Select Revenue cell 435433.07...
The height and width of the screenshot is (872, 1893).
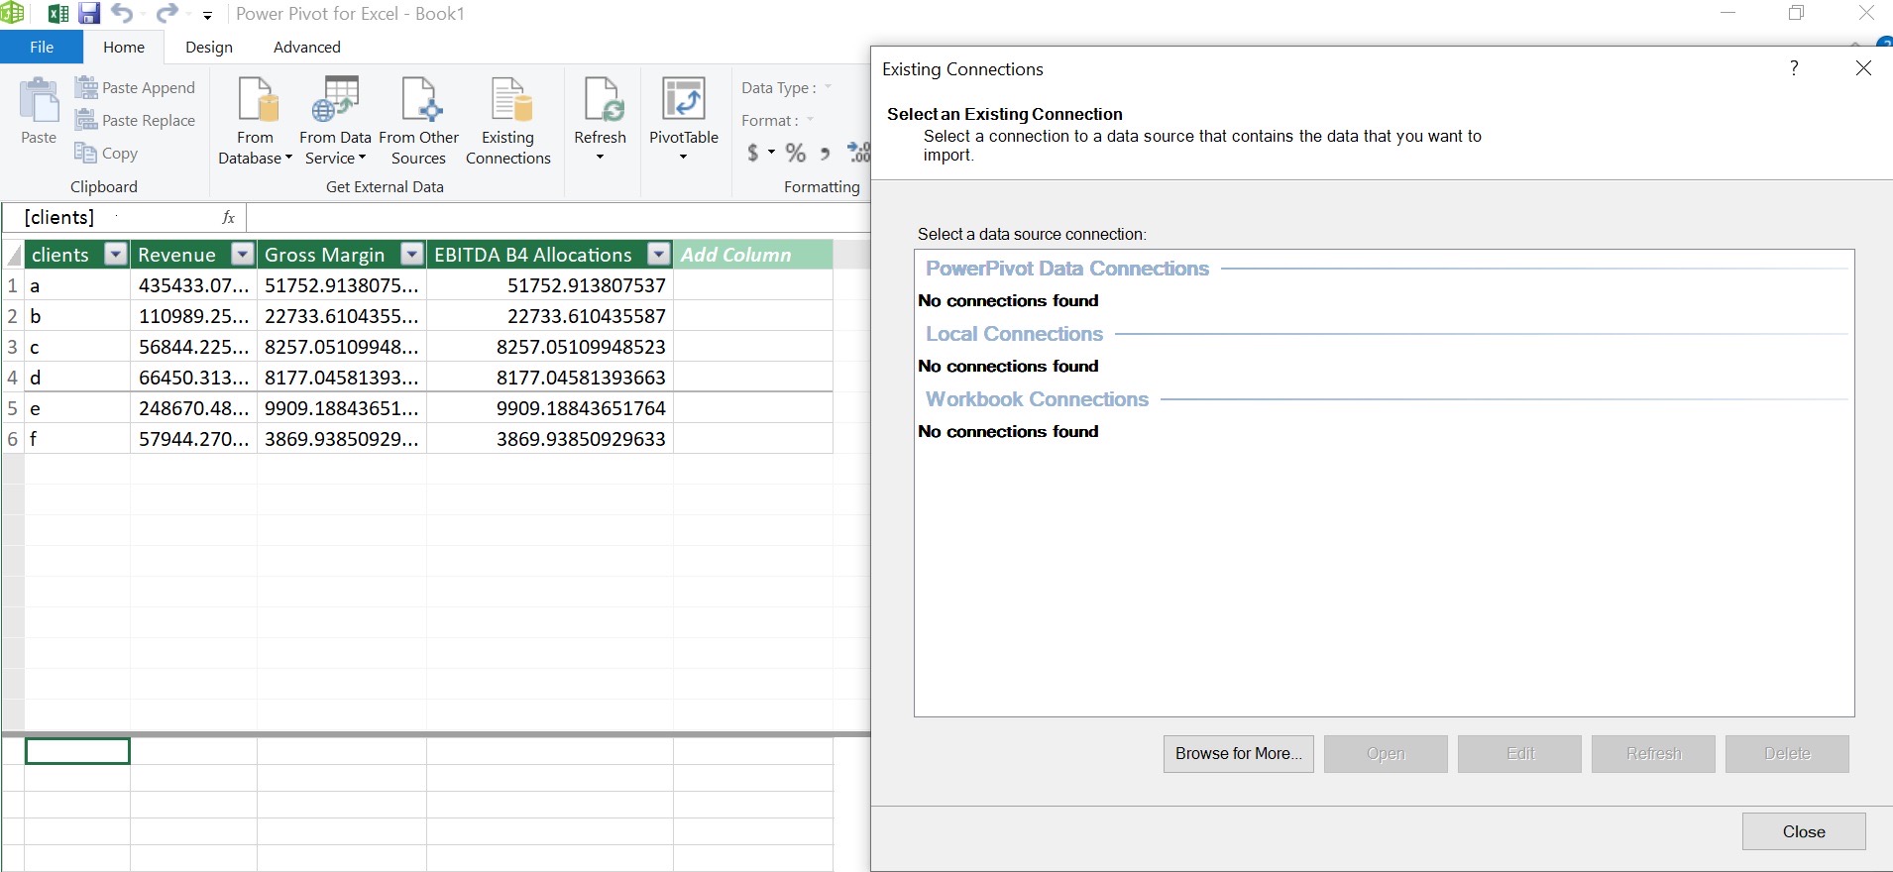click(x=193, y=285)
